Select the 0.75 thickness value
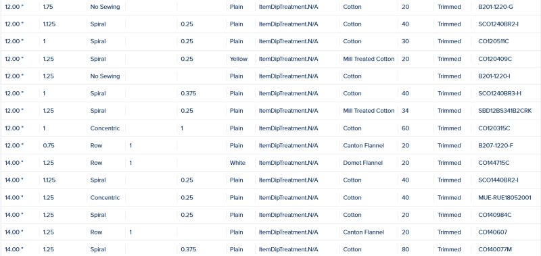Image resolution: width=541 pixels, height=256 pixels. (x=49, y=145)
